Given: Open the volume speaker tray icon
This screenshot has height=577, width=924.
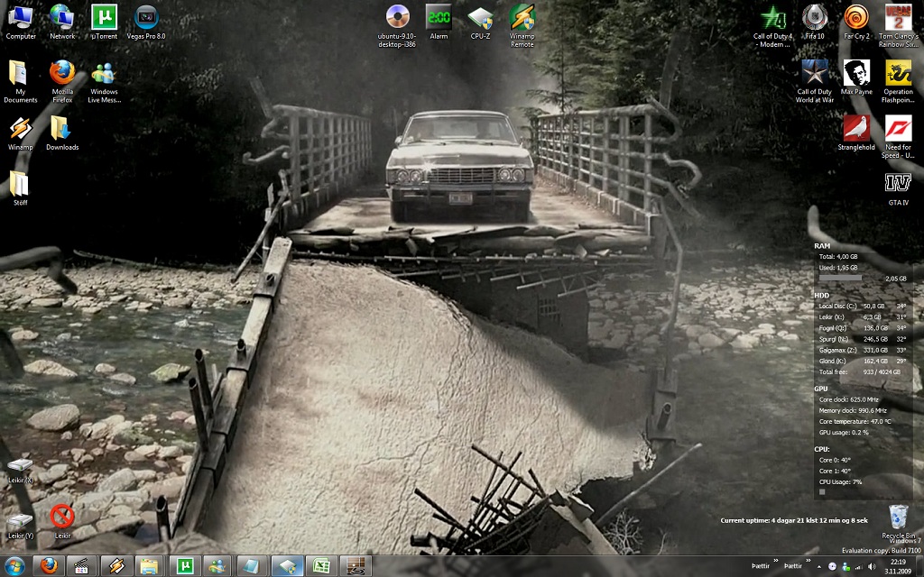Looking at the screenshot, I should pos(873,566).
